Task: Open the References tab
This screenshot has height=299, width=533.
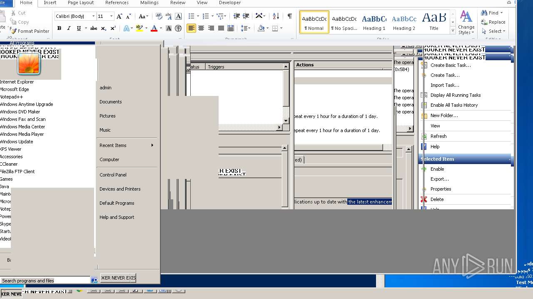Action: point(117,2)
